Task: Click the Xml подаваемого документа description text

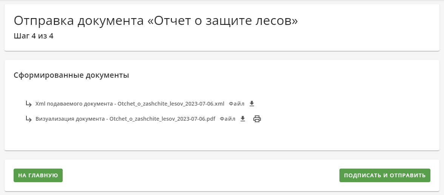Action: click(x=74, y=104)
